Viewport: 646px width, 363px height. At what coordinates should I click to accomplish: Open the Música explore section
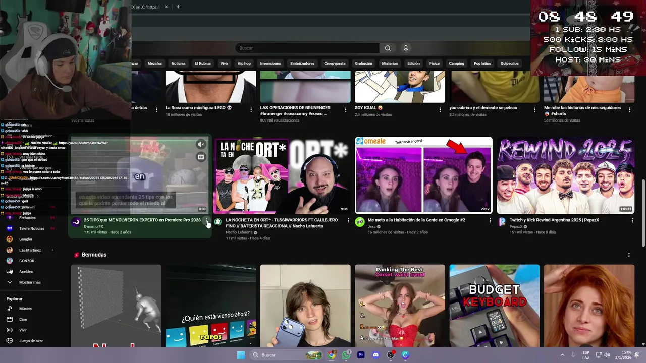coord(25,309)
